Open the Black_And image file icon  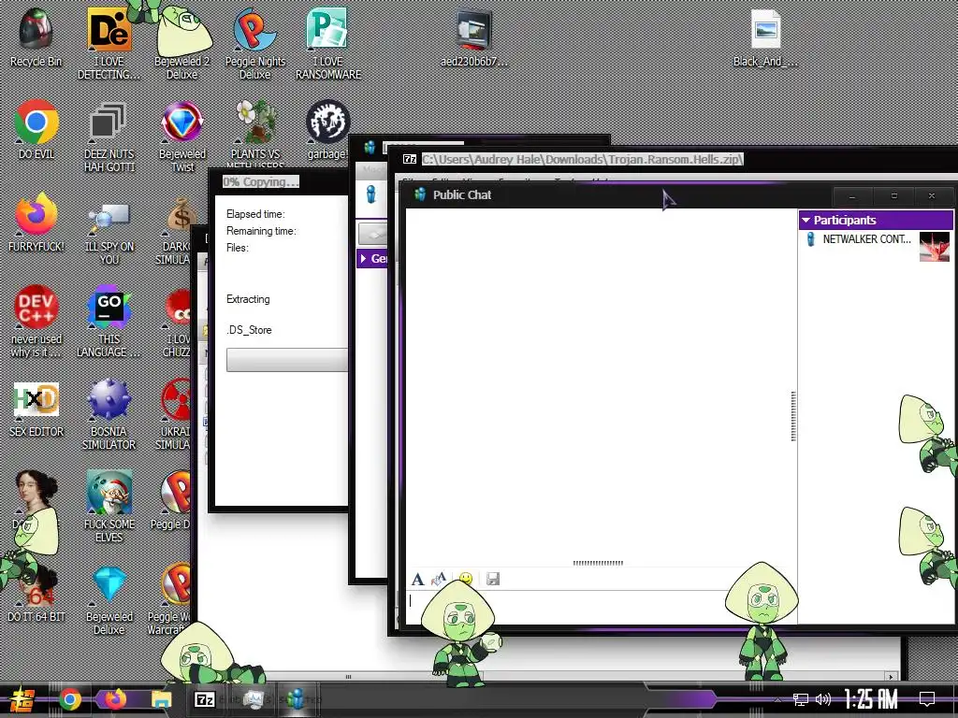click(x=765, y=37)
